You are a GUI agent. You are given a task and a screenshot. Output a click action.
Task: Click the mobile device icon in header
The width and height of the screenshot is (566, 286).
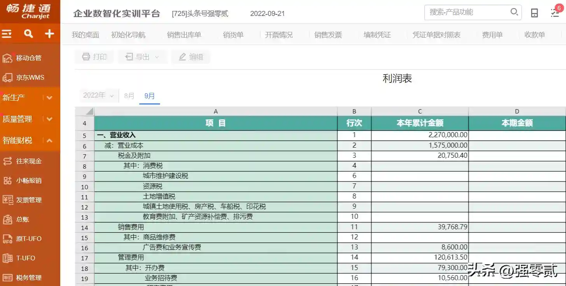pyautogui.click(x=534, y=13)
